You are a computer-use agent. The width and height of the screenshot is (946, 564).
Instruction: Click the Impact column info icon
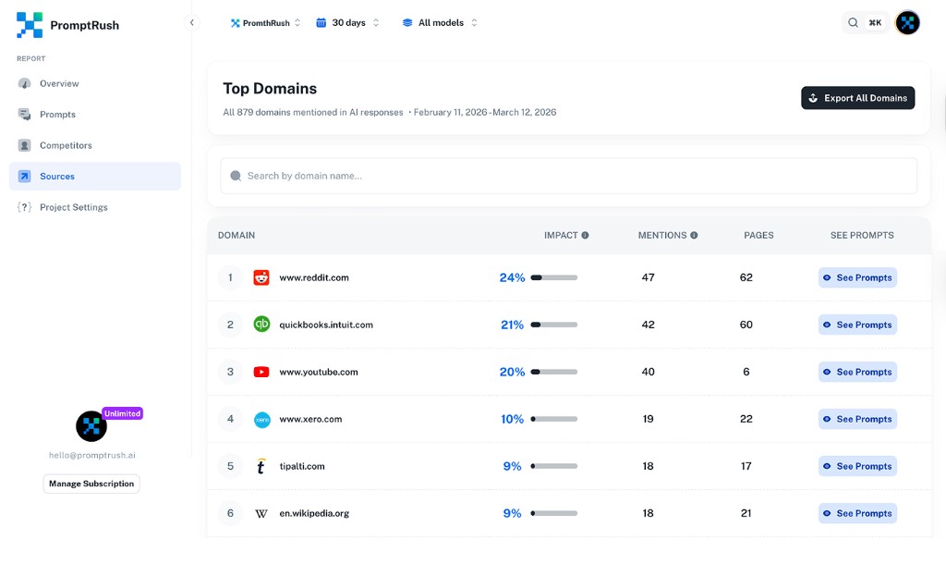(x=585, y=236)
